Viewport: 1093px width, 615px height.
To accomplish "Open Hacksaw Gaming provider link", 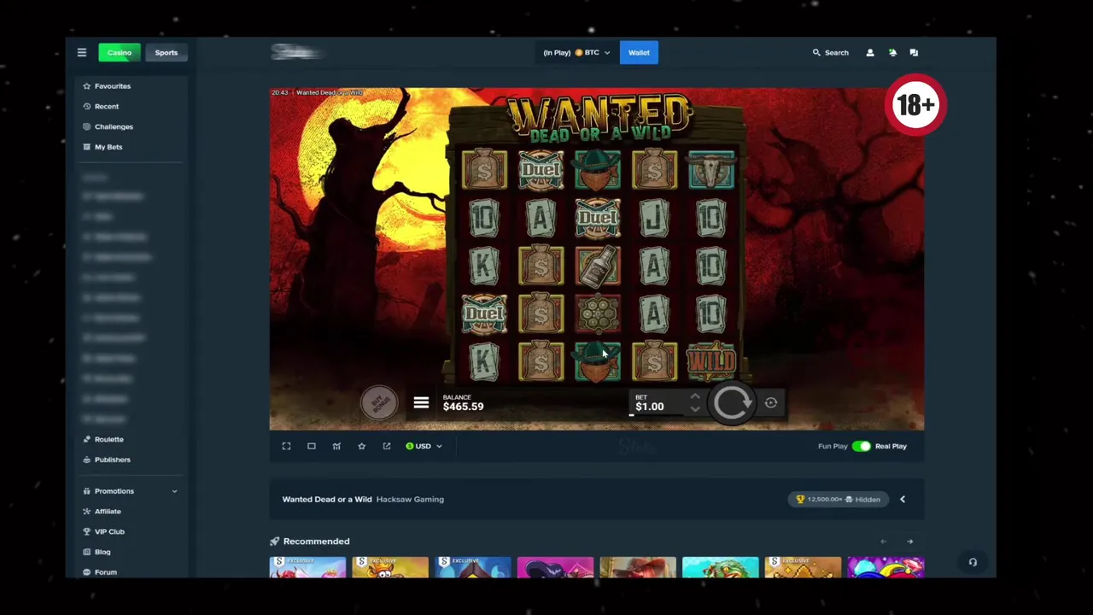I will pos(410,499).
